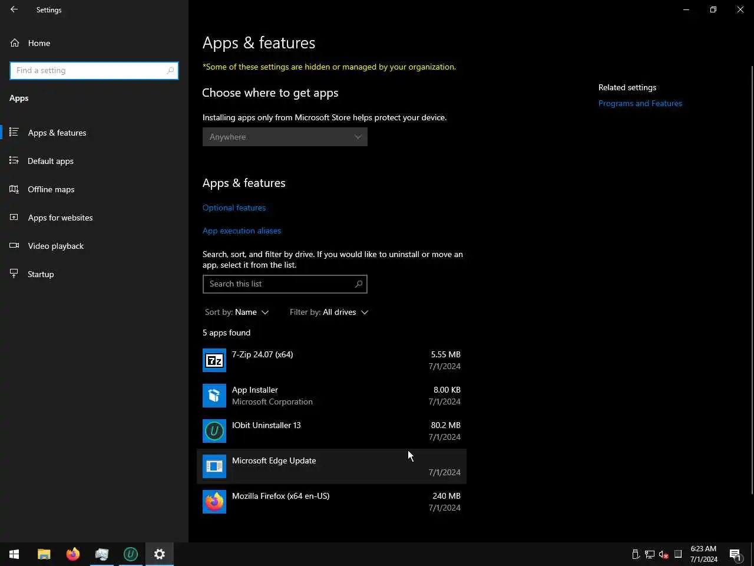Select IObit Uninstaller 13 entry
The width and height of the screenshot is (754, 566).
tap(332, 431)
